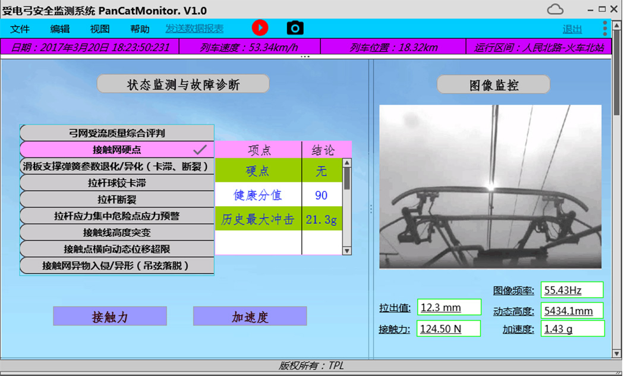Click the 健康分值 table cell
This screenshot has height=376, width=624.
(x=259, y=195)
